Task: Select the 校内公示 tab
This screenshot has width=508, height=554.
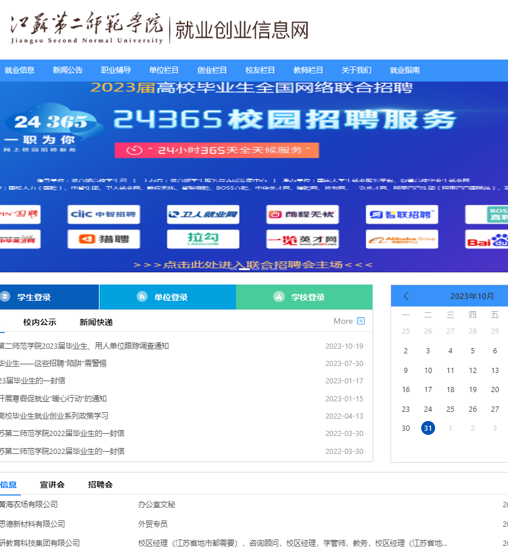Action: click(x=39, y=322)
